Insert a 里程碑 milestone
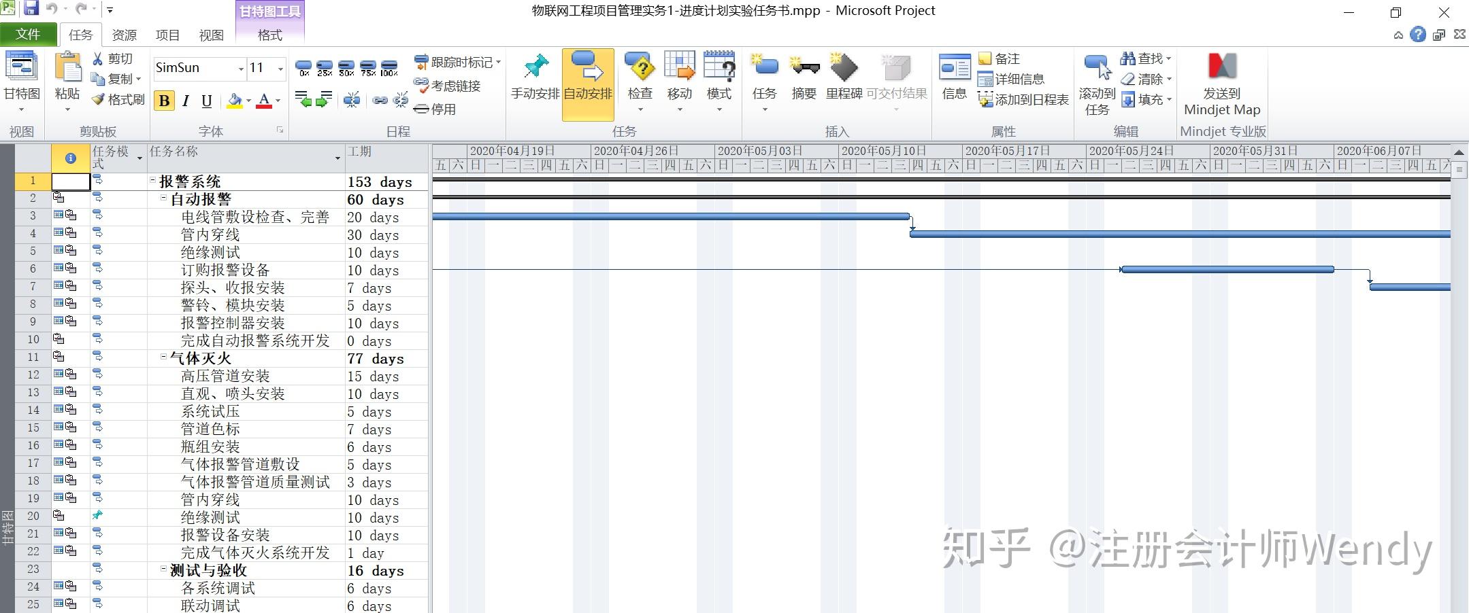1469x613 pixels. click(x=844, y=78)
